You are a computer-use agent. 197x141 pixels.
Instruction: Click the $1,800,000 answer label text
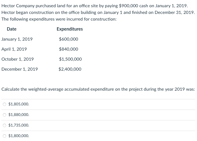click(x=19, y=136)
